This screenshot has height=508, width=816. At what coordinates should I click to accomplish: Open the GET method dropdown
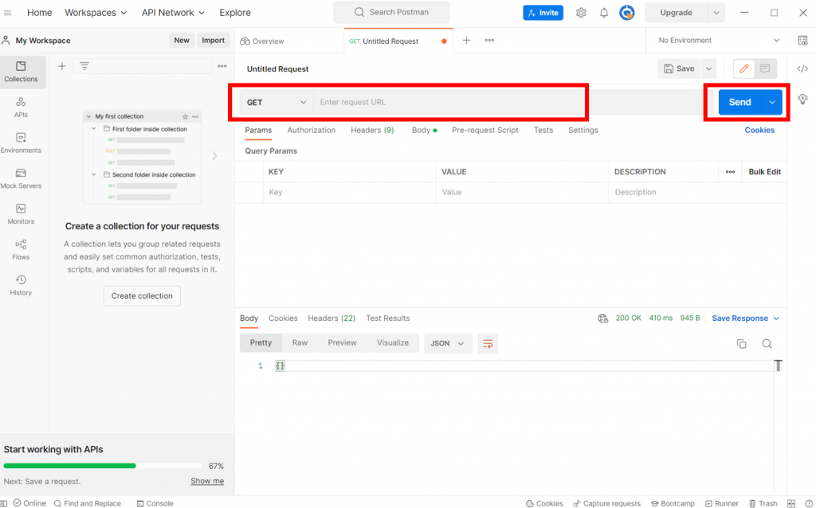point(277,103)
